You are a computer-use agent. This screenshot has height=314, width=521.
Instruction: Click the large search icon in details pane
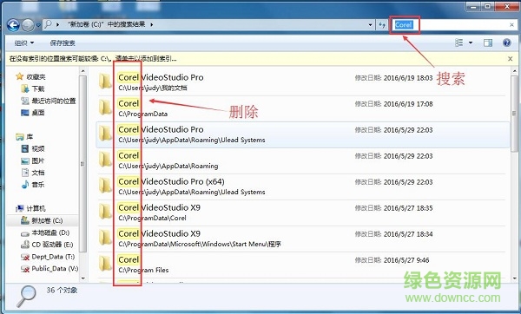(27, 296)
